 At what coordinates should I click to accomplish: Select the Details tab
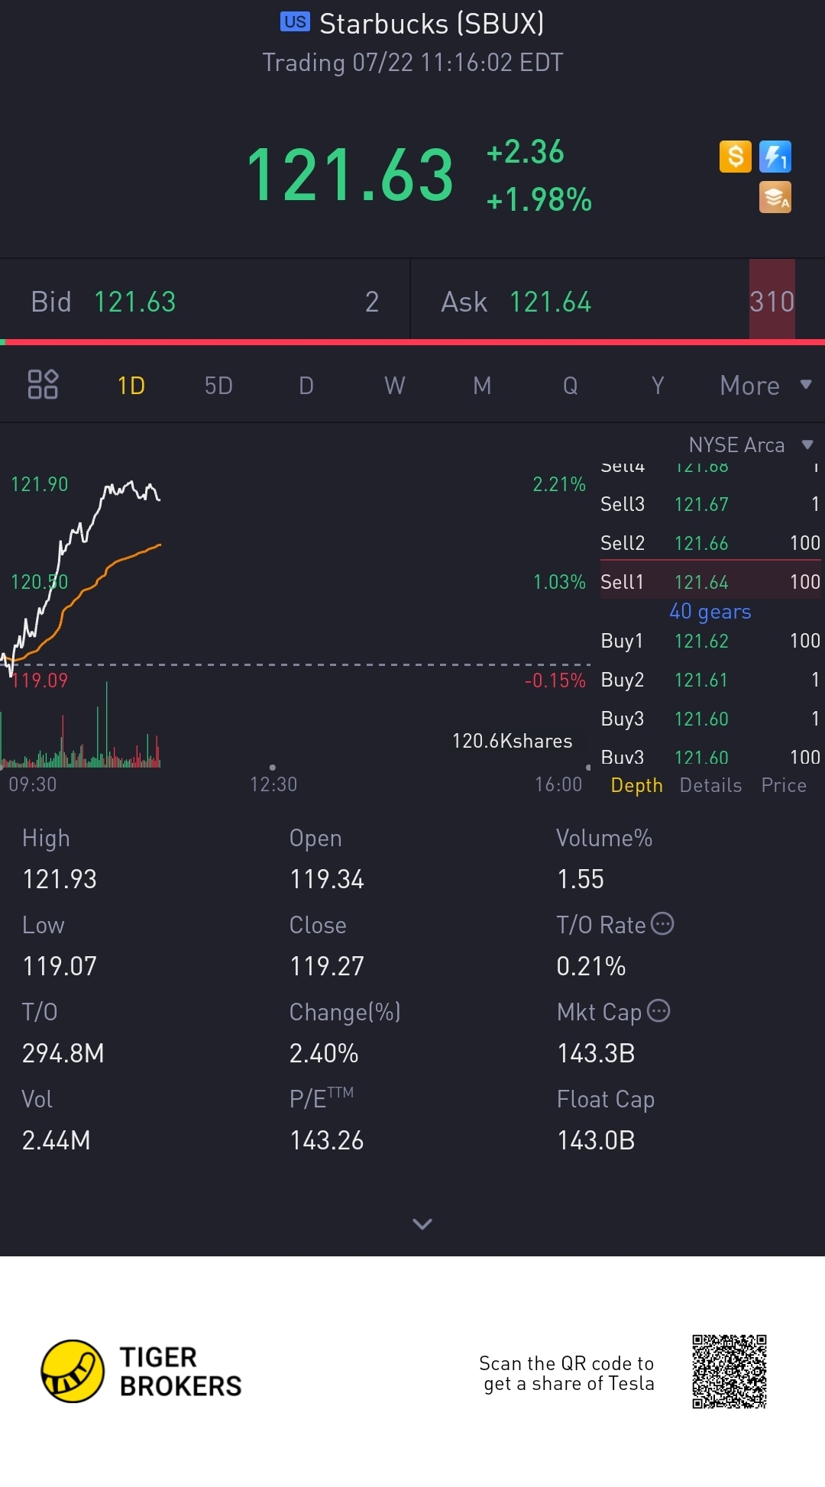coord(710,785)
